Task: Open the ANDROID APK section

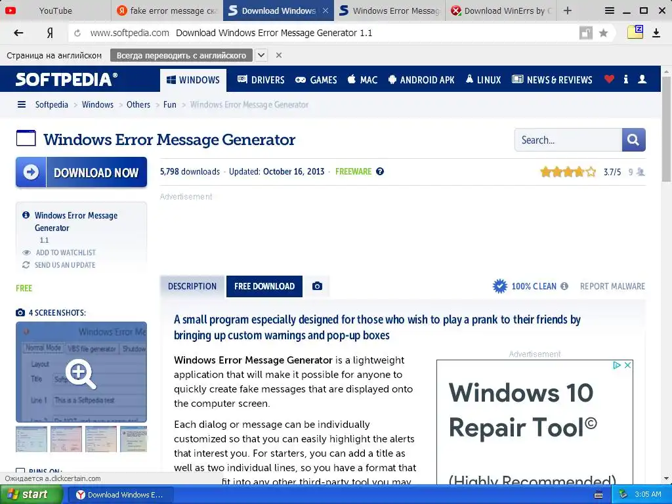Action: (x=422, y=79)
